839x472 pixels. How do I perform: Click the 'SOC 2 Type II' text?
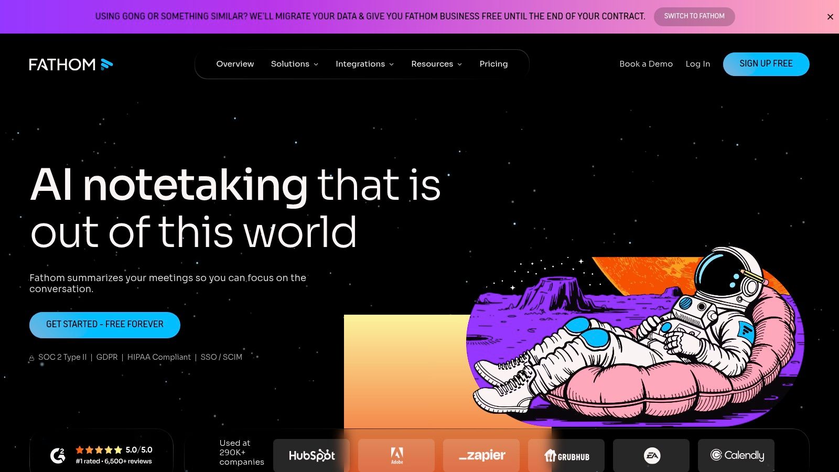pyautogui.click(x=62, y=357)
